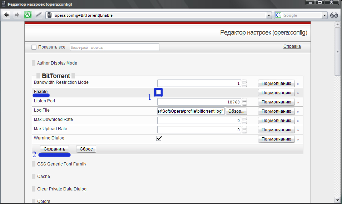Click the scrollbar up arrow

coord(337,24)
